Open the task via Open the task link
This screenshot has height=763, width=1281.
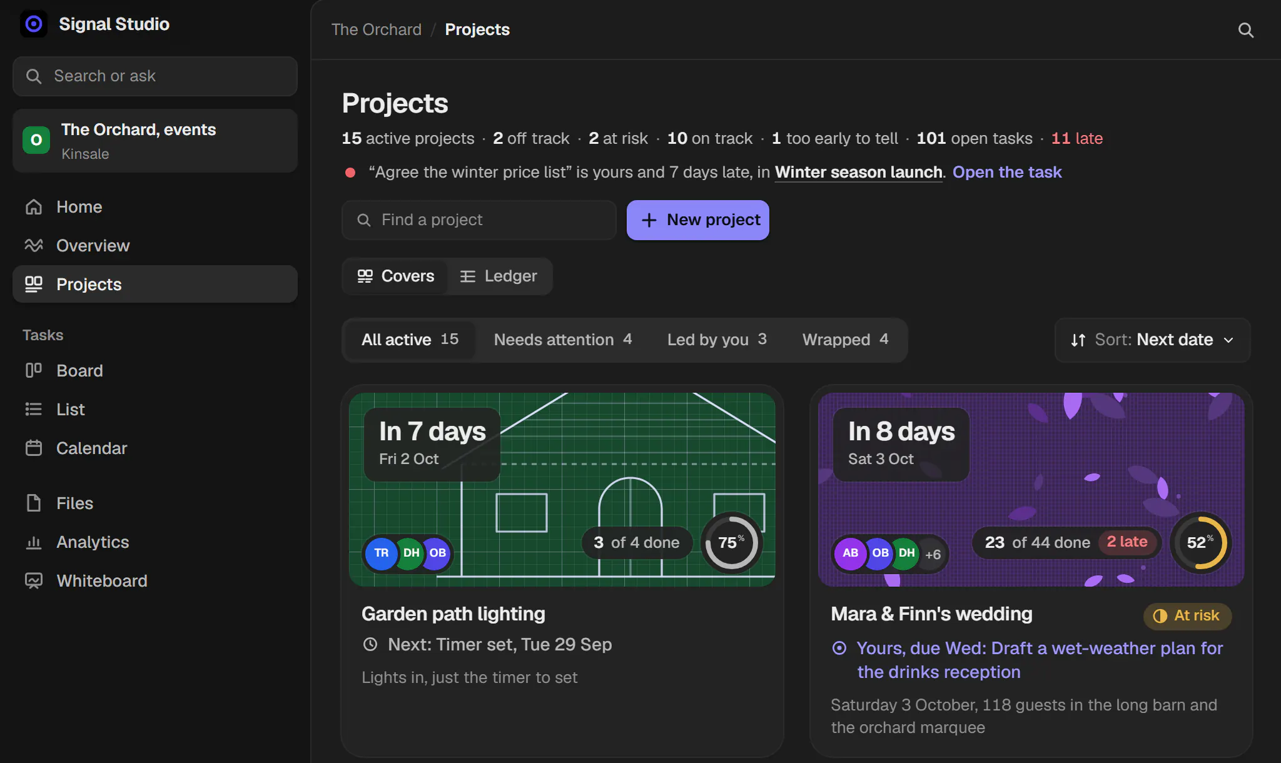[x=1007, y=172]
